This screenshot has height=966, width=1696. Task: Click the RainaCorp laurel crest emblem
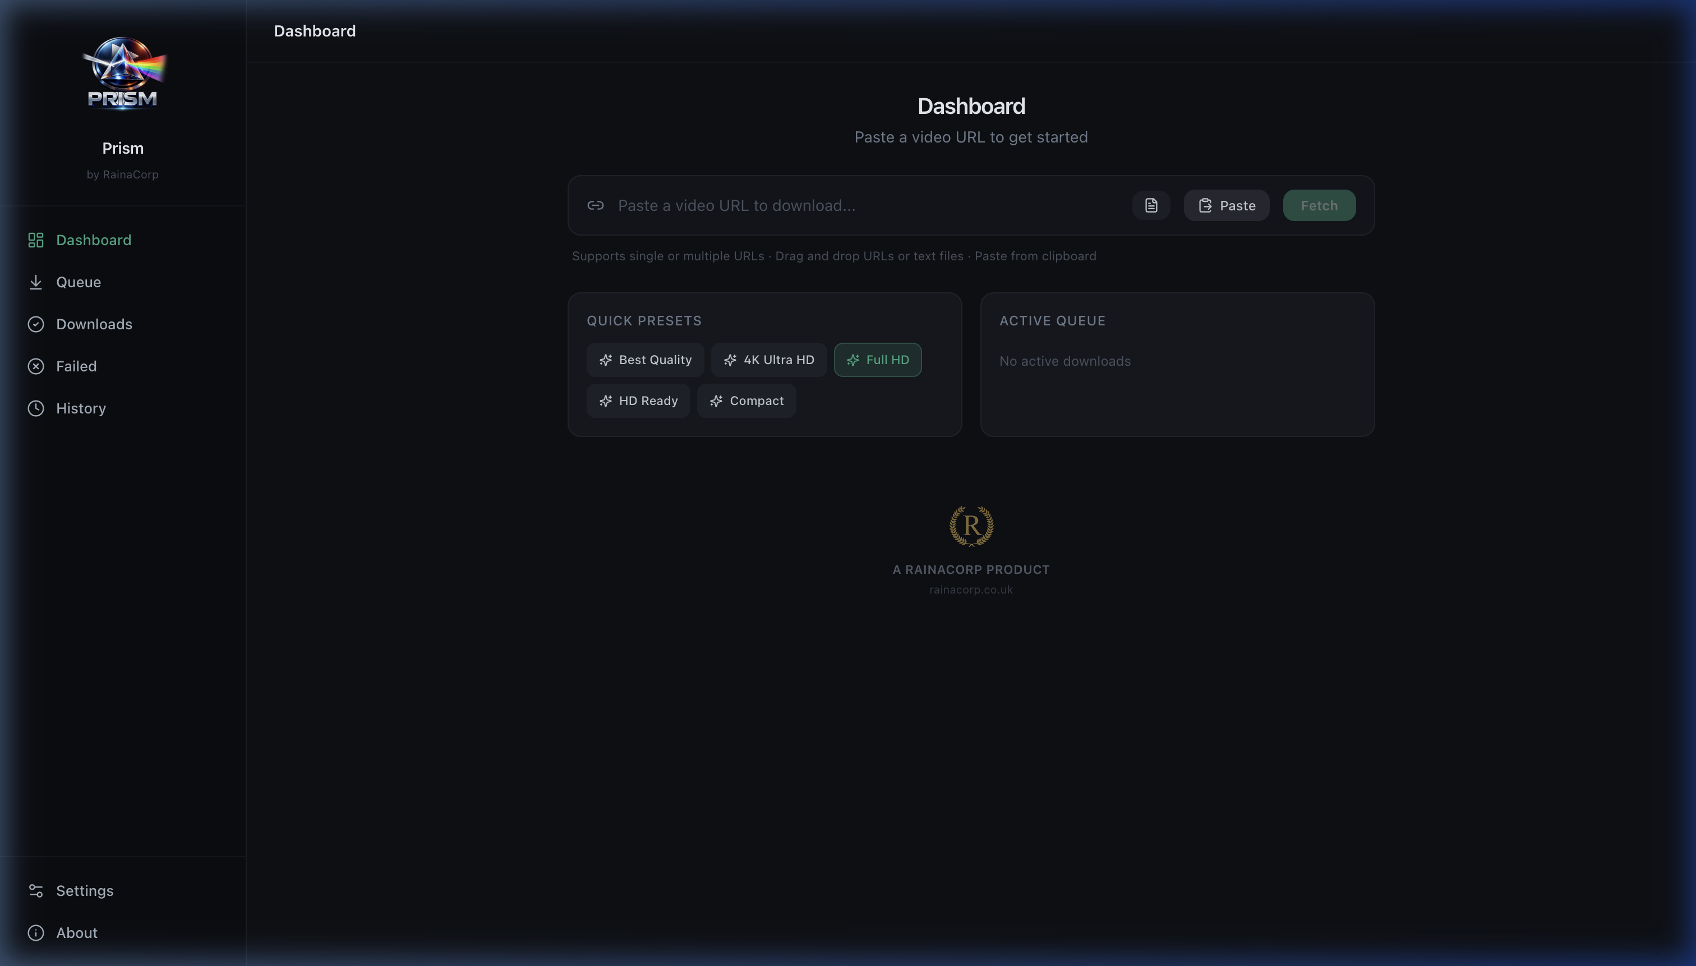pos(970,526)
